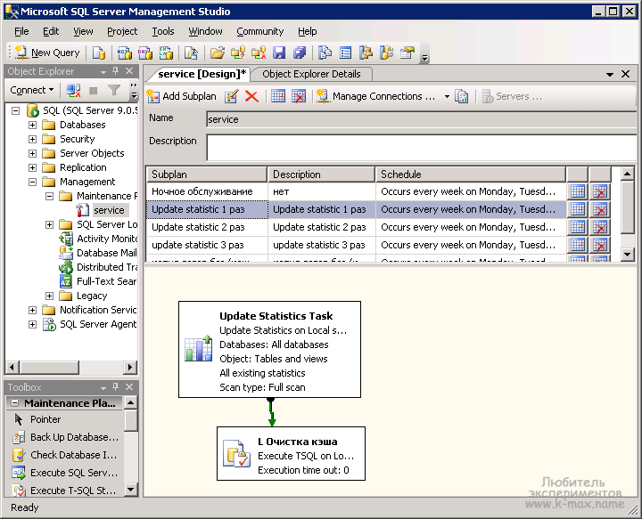Toggle auto-hide pin on Object Explorer

116,71
